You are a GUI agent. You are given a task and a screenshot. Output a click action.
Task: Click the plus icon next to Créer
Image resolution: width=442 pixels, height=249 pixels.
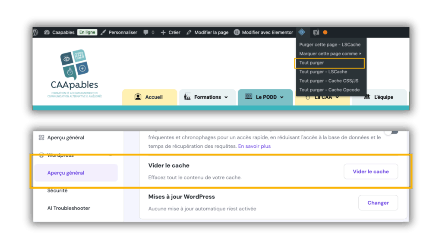[x=163, y=32]
